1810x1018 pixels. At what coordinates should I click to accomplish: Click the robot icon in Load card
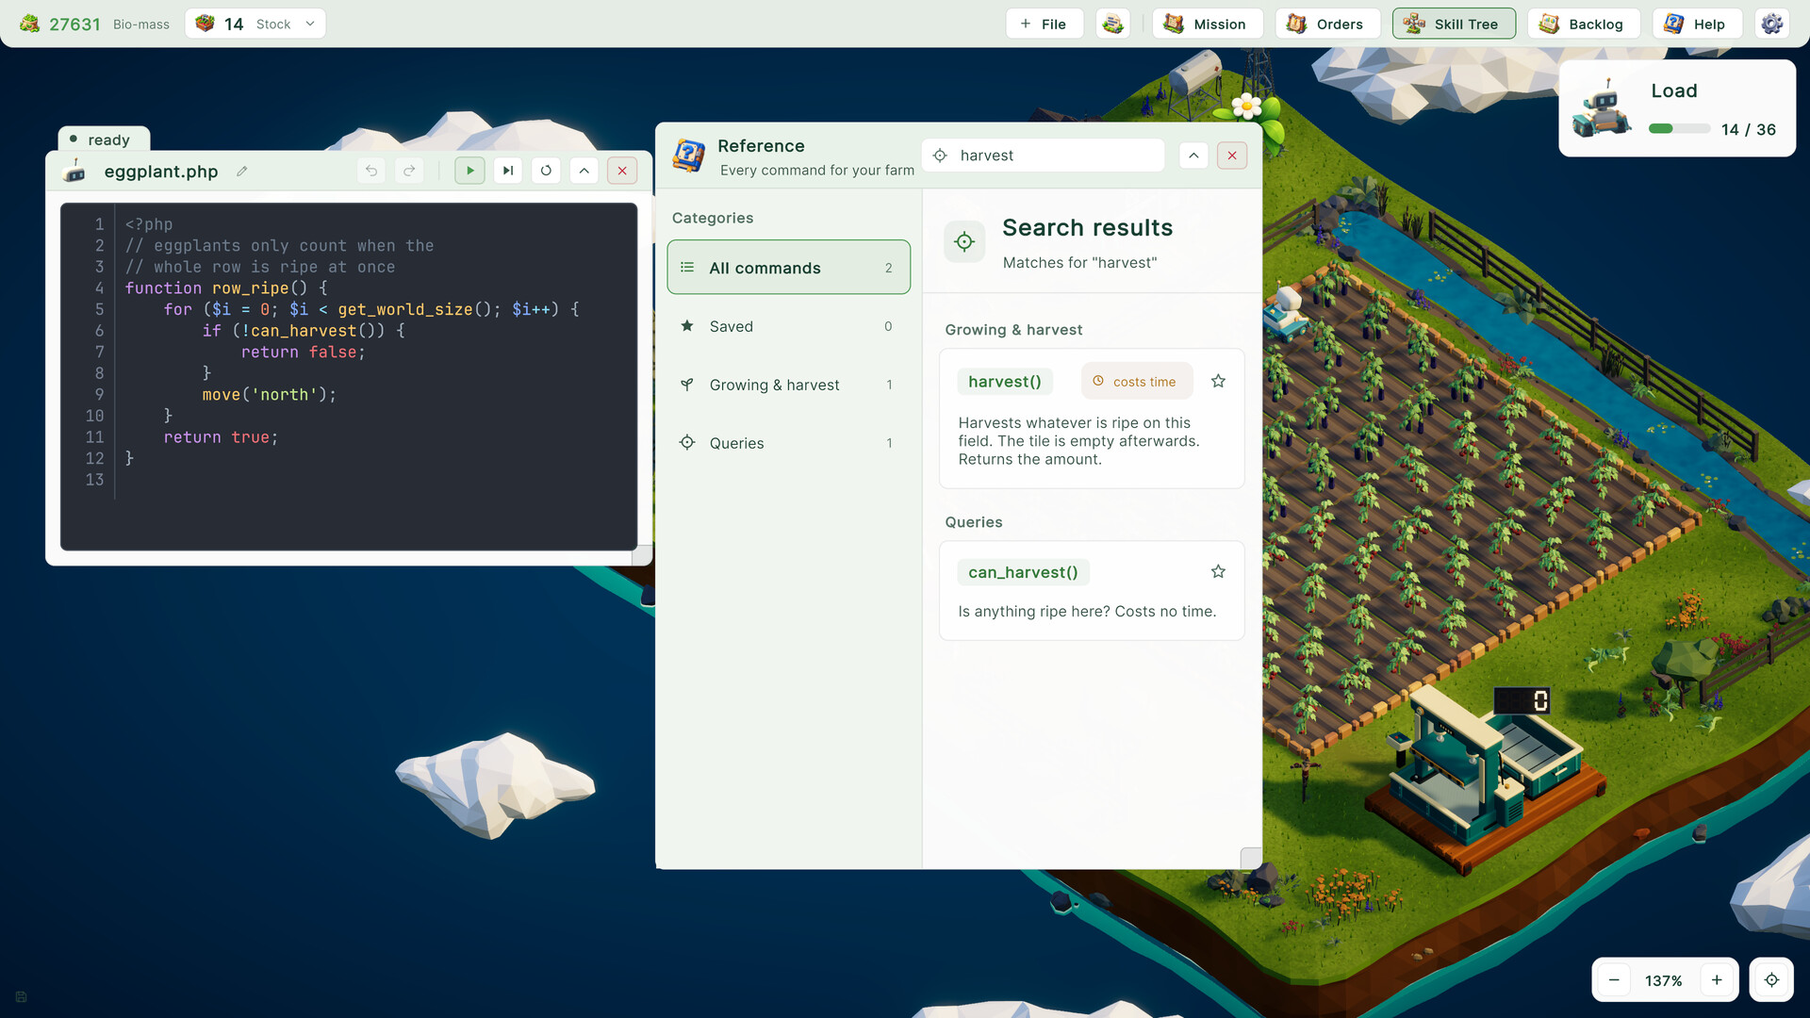tap(1602, 109)
